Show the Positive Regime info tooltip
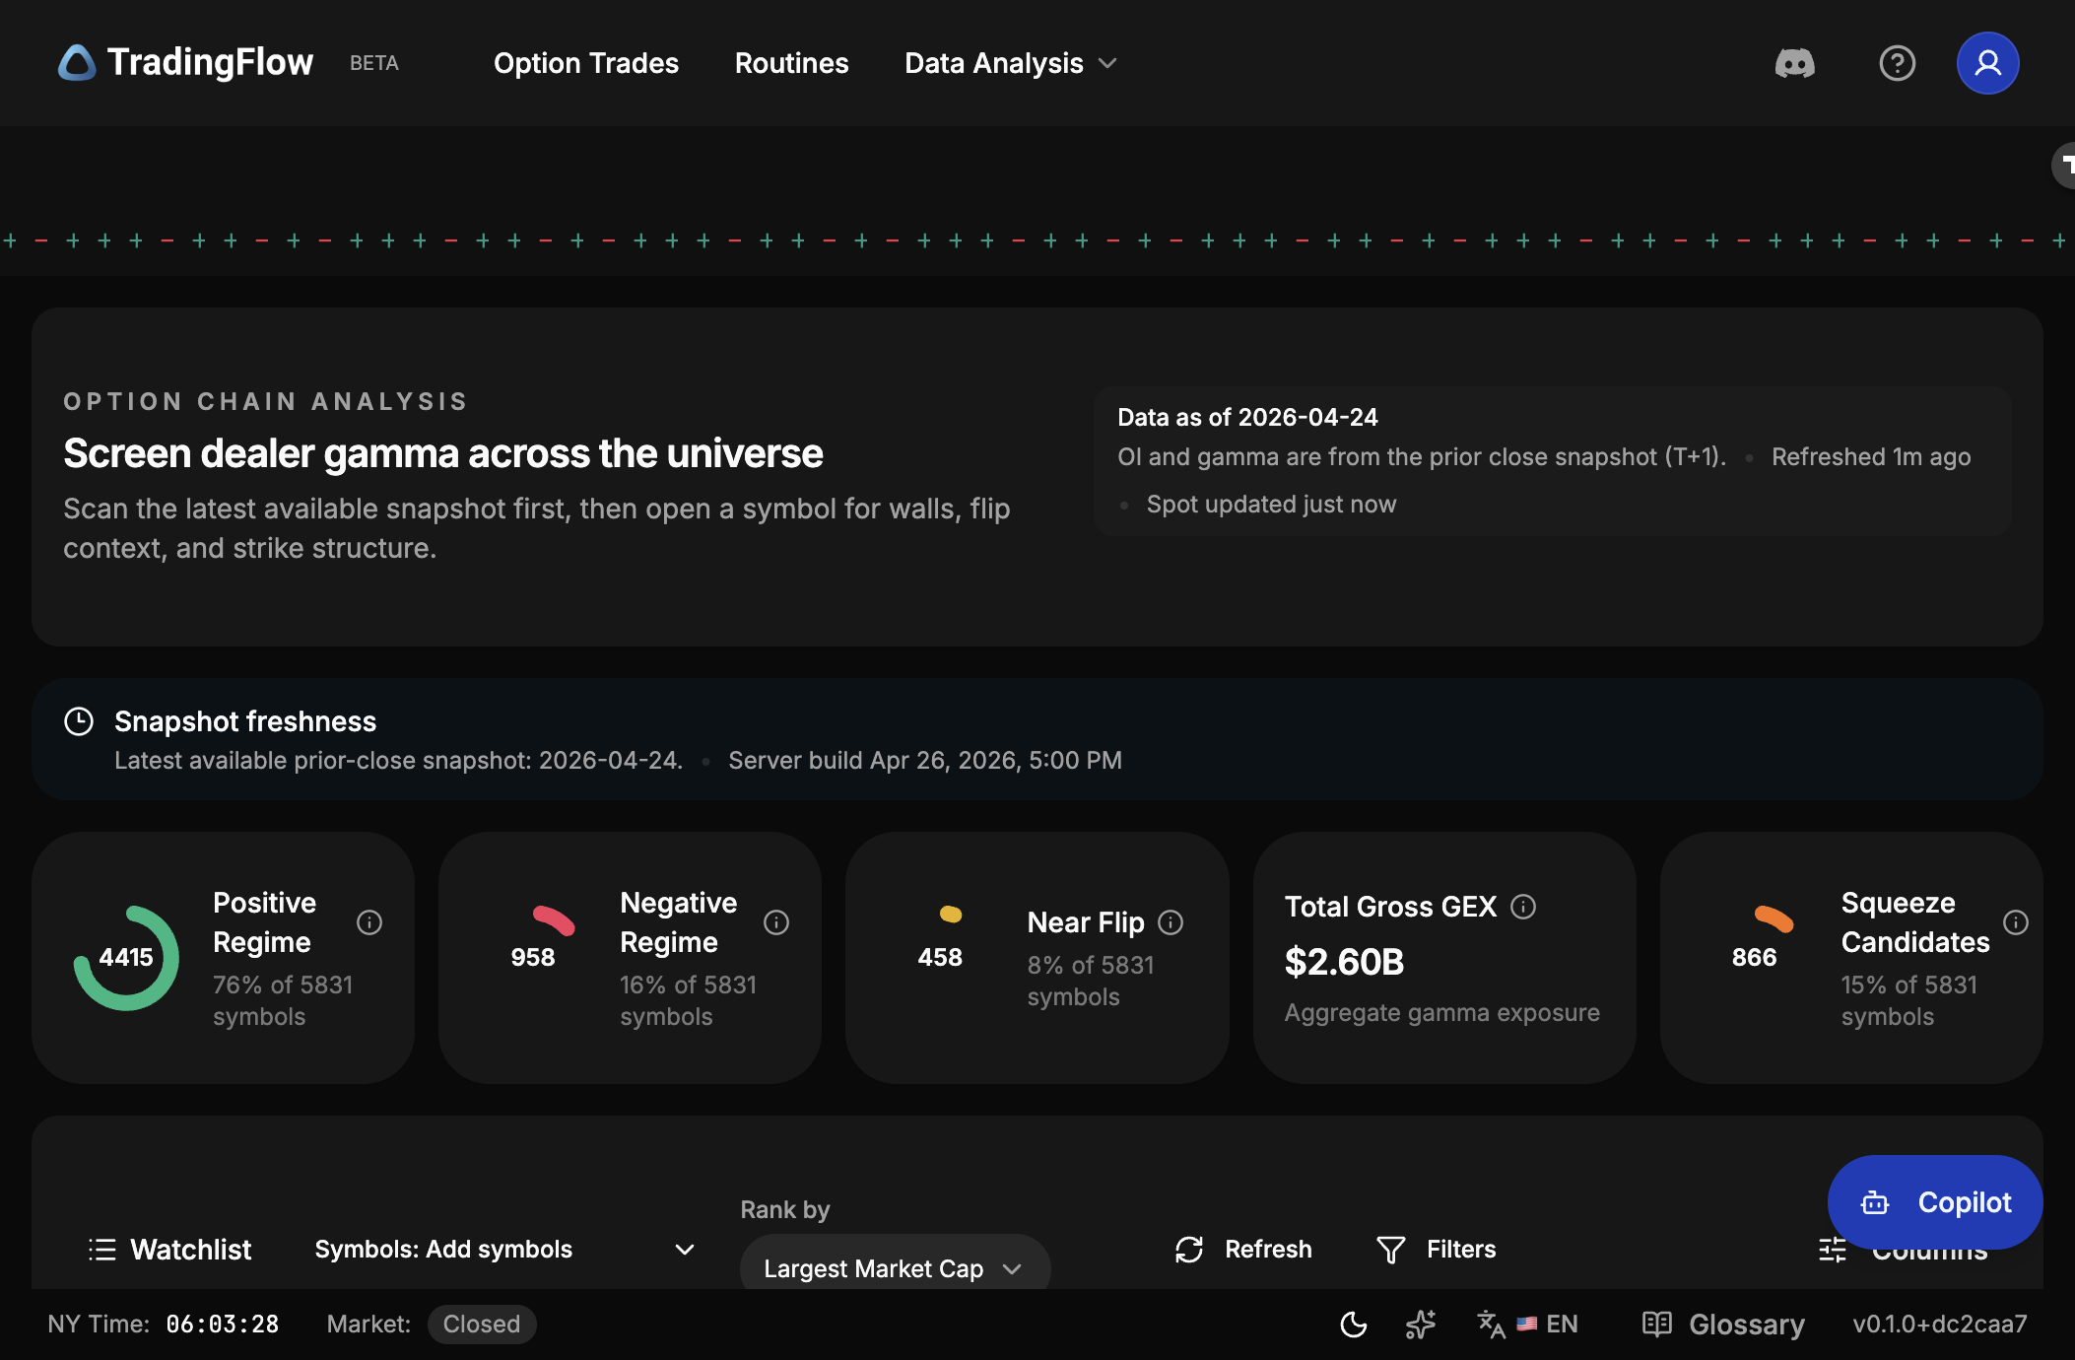The image size is (2075, 1360). point(368,921)
